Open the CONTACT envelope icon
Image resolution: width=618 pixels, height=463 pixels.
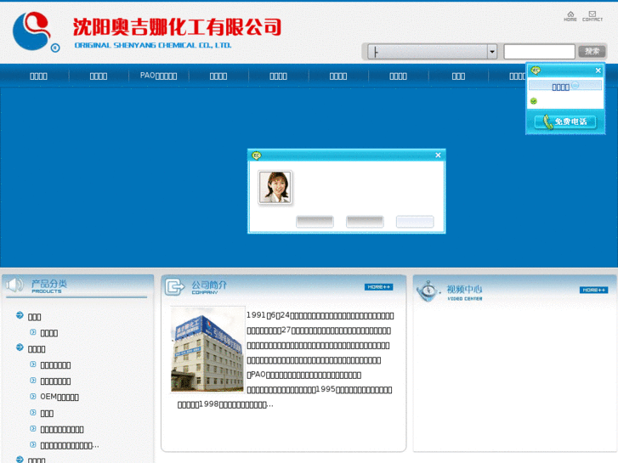[592, 16]
